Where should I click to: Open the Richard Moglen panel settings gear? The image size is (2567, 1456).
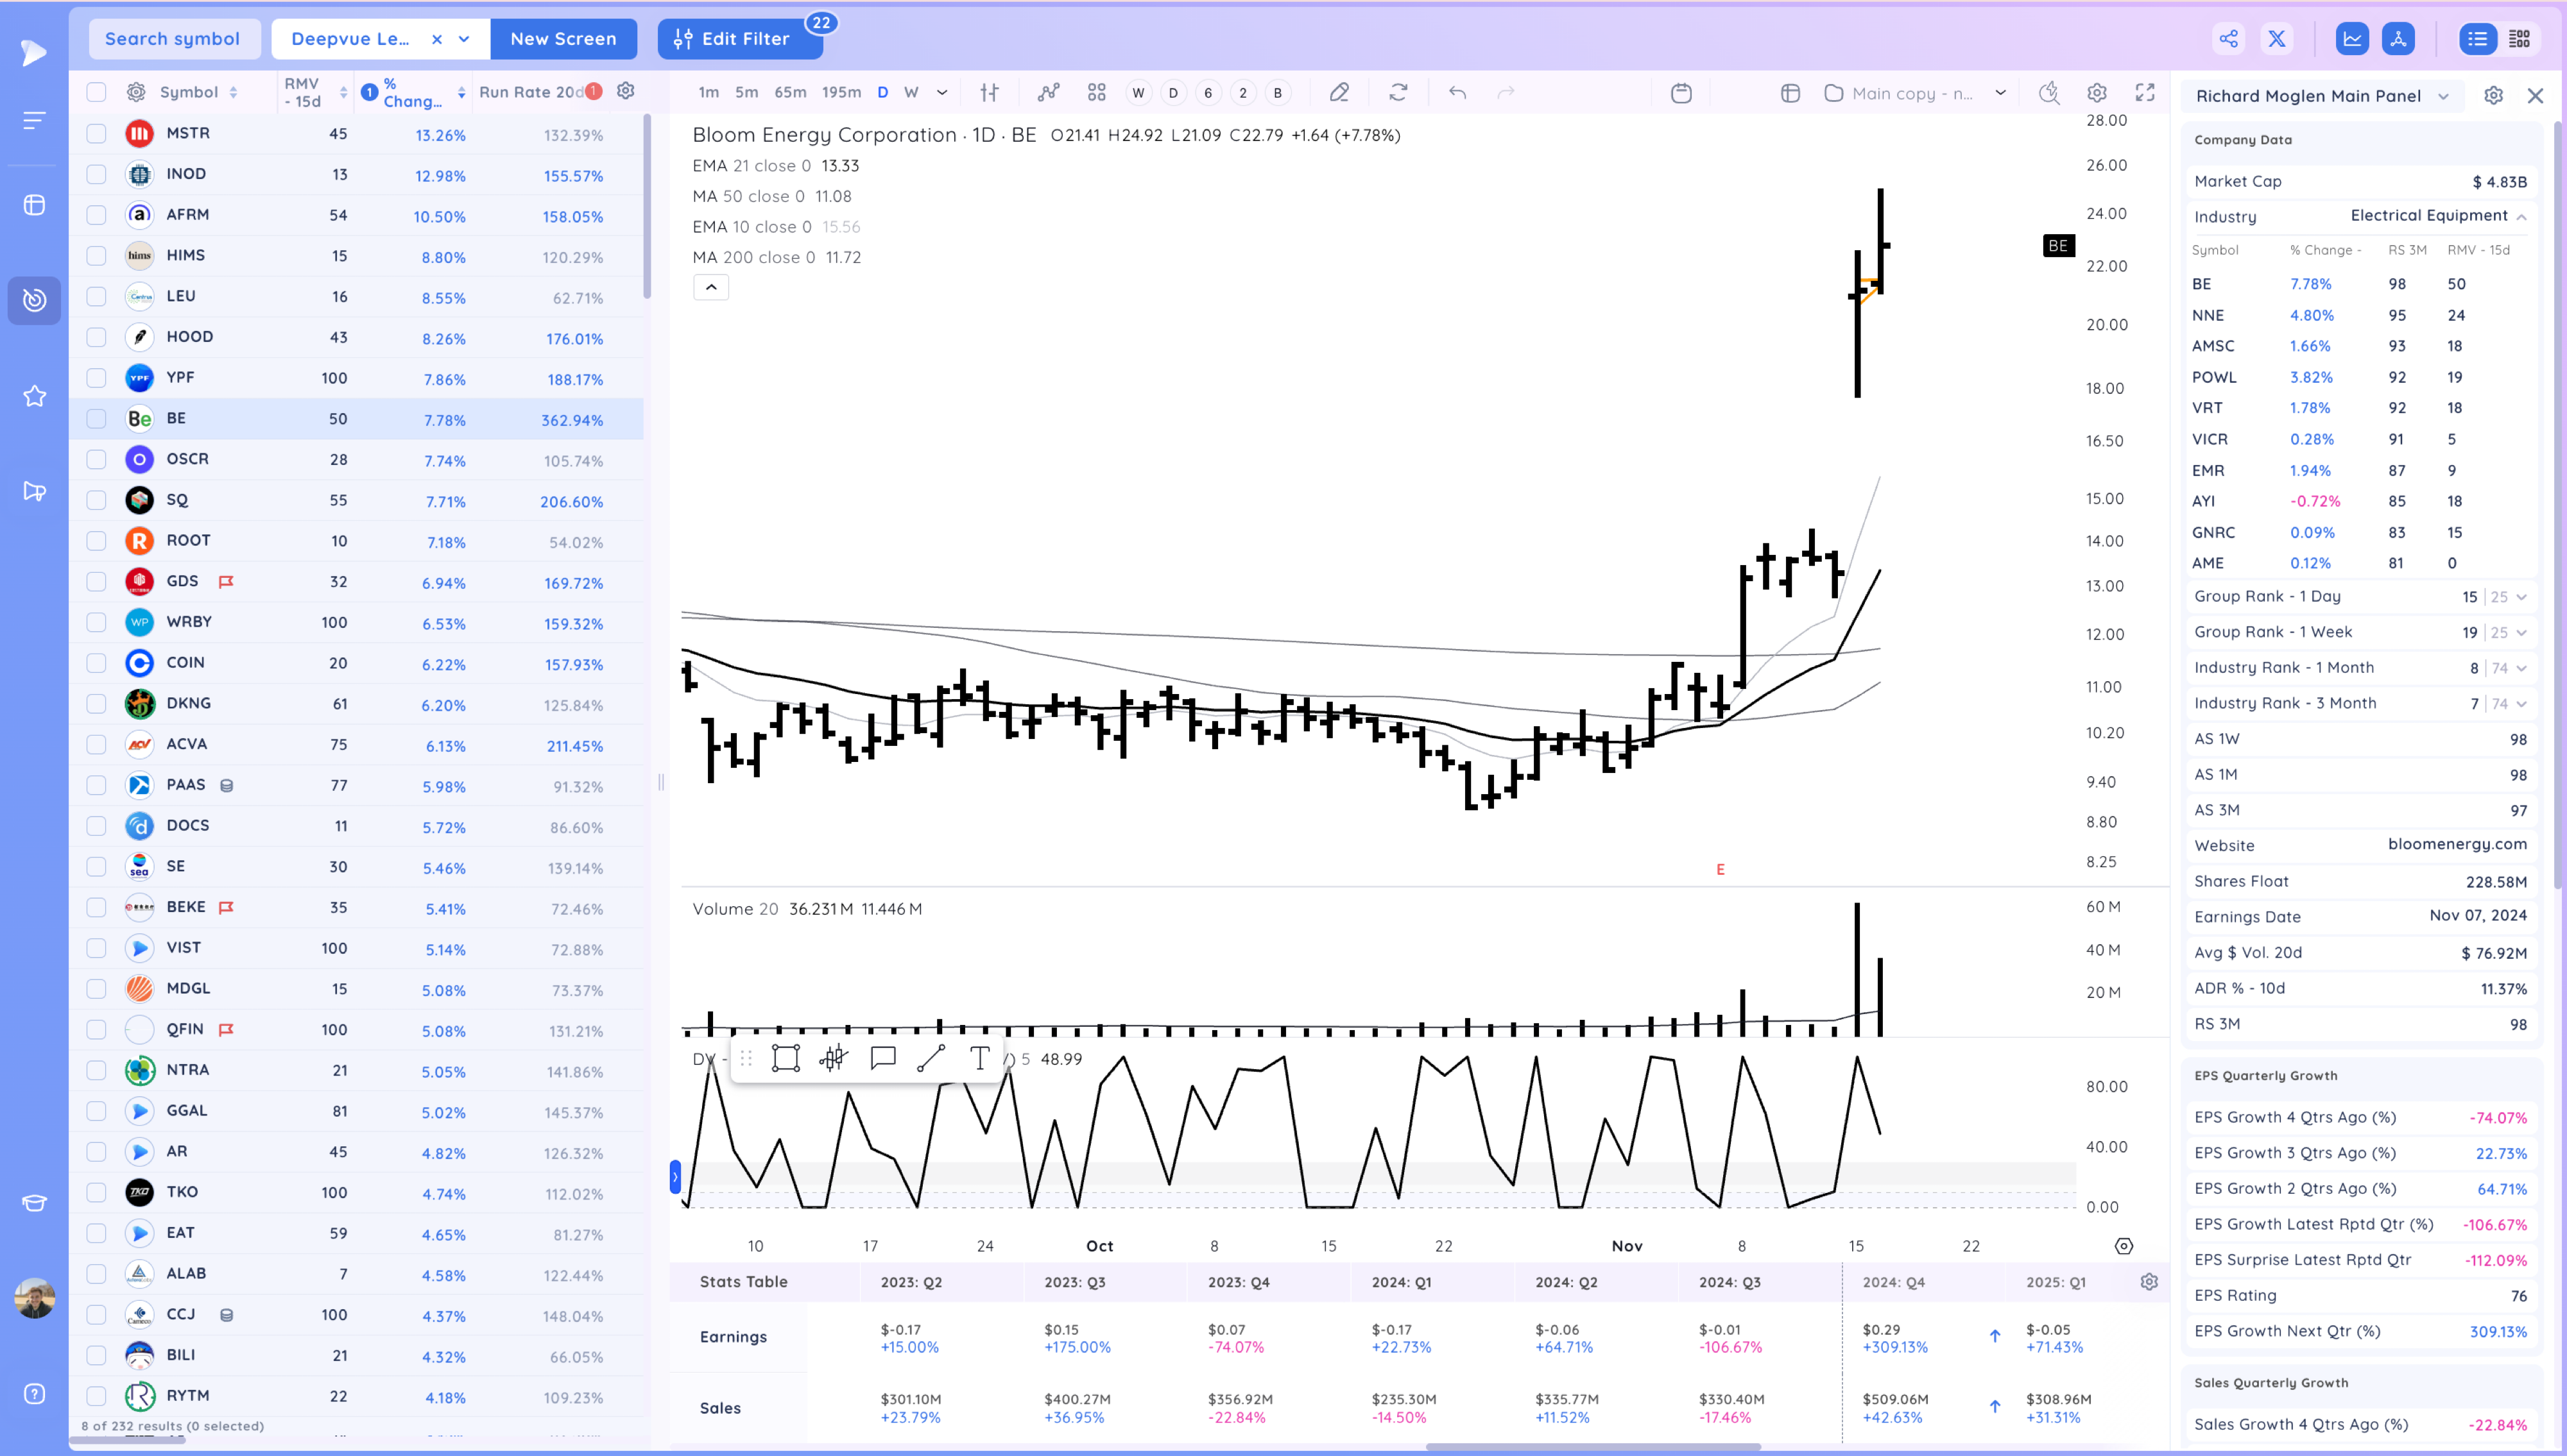tap(2493, 96)
